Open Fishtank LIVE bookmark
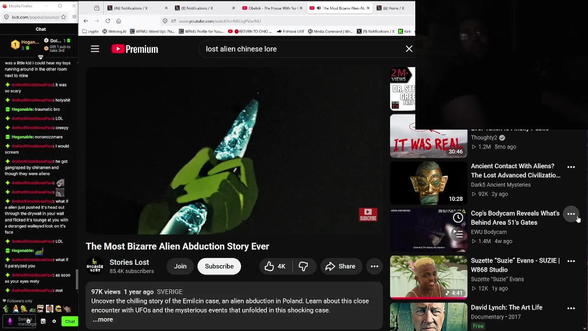The width and height of the screenshot is (588, 331). [291, 32]
